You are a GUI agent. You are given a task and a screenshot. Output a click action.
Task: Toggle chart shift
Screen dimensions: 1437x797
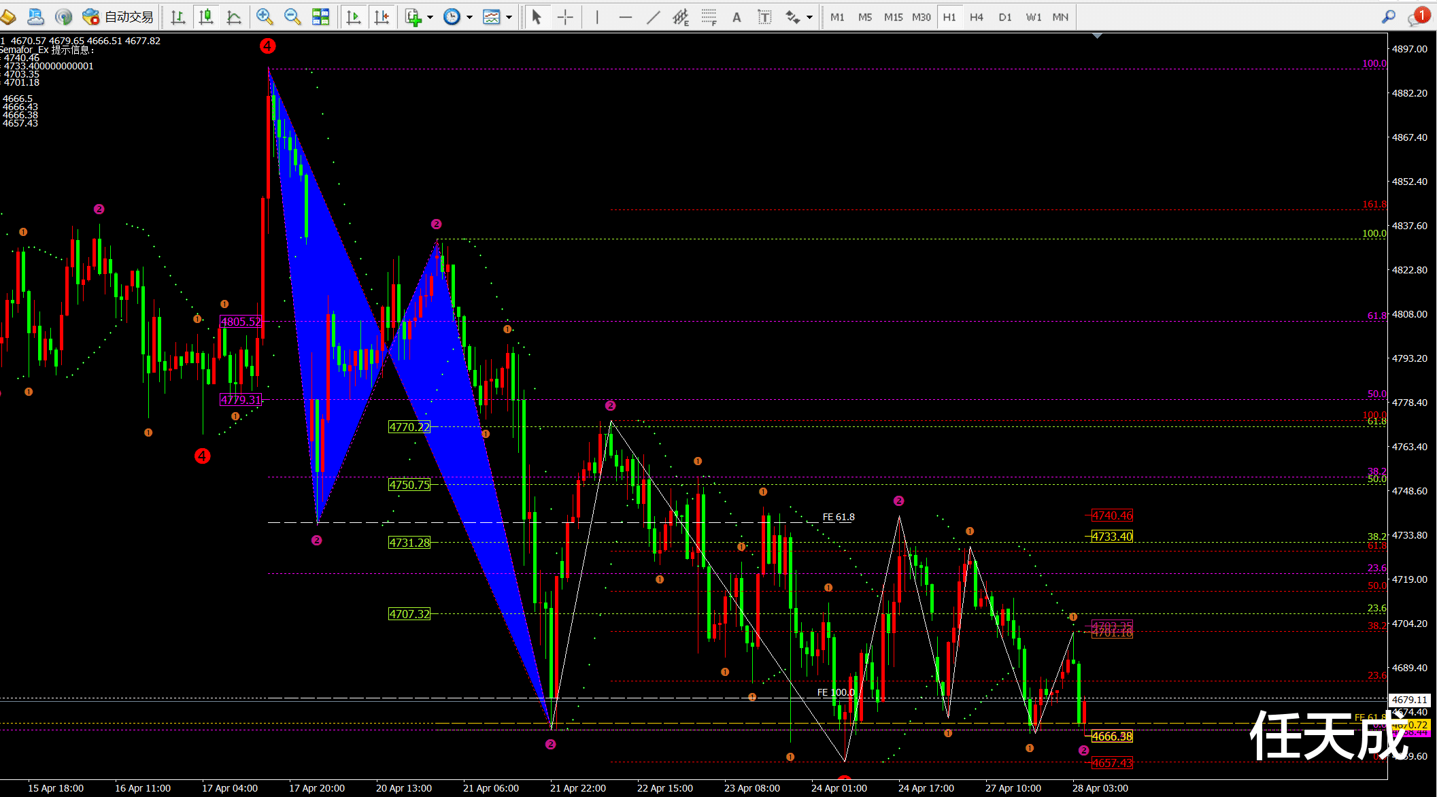382,17
